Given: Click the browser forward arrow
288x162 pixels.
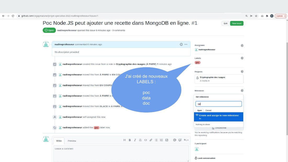Looking at the screenshot, I should (8, 16).
